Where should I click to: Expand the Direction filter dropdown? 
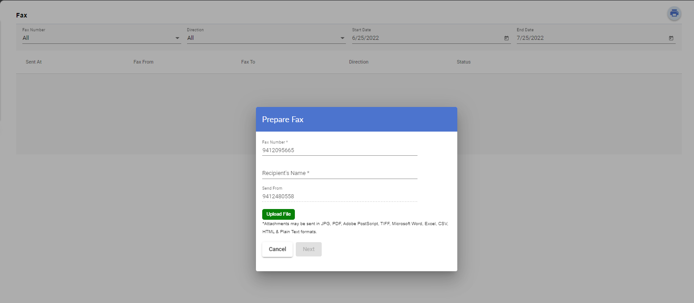[x=266, y=38]
